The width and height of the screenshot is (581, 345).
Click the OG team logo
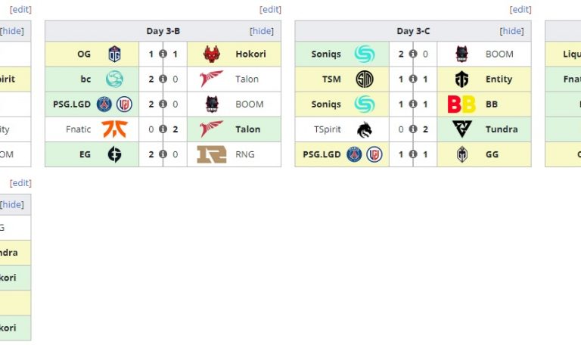click(x=115, y=54)
